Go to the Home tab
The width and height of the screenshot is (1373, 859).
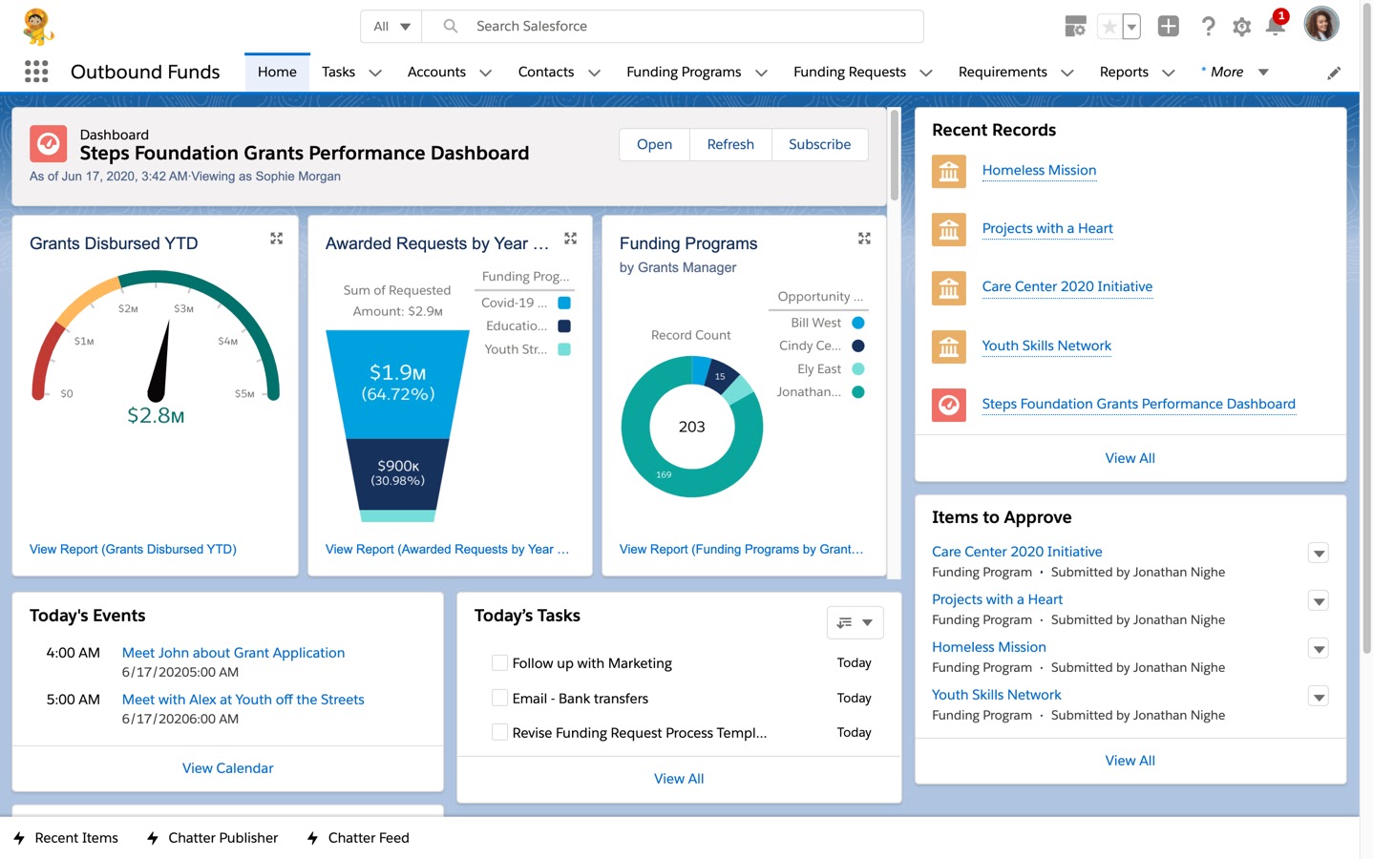point(277,72)
